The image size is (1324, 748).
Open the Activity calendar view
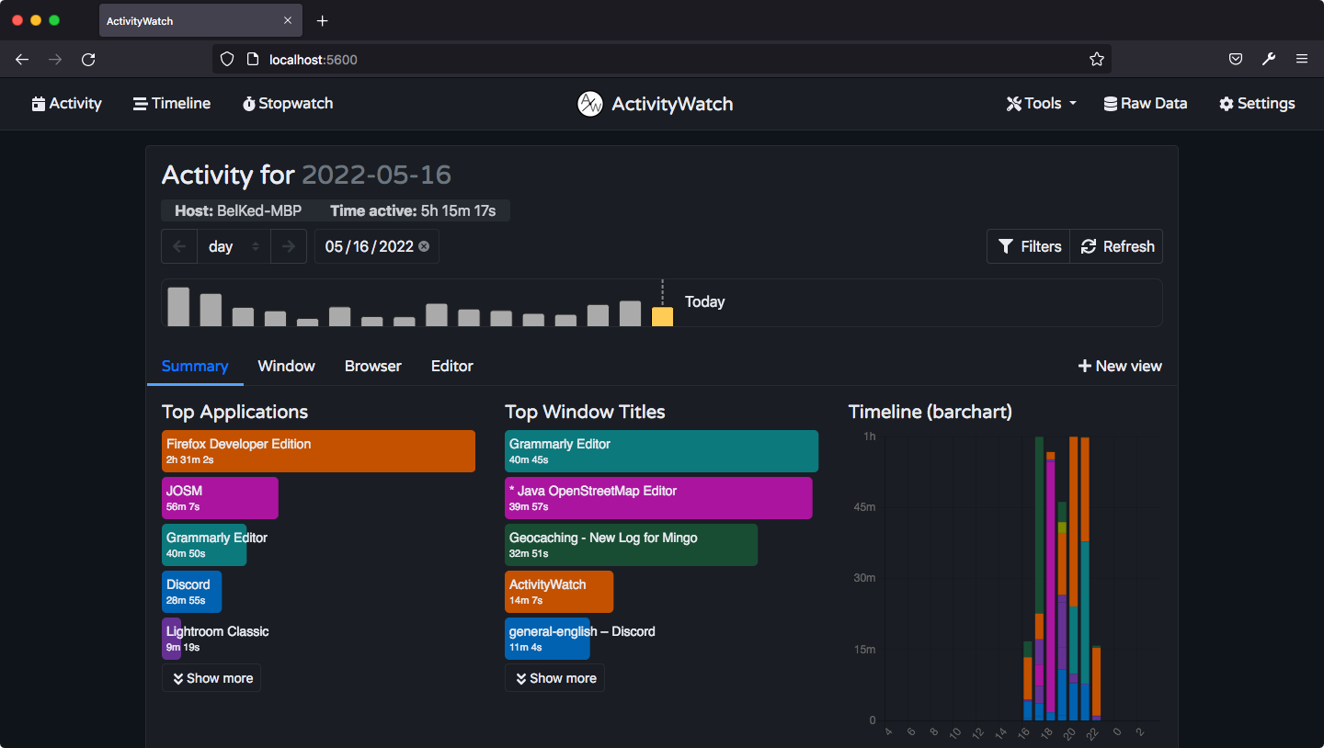(x=66, y=104)
